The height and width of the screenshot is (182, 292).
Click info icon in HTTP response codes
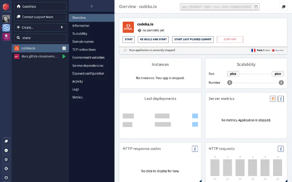pyautogui.click(x=194, y=149)
